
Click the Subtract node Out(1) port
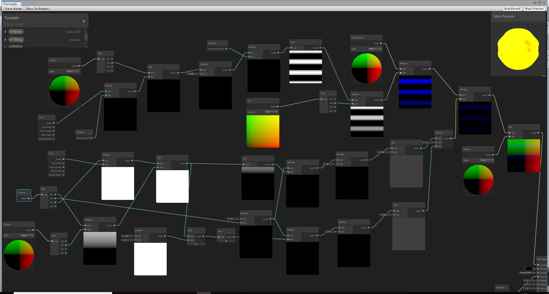(165, 236)
